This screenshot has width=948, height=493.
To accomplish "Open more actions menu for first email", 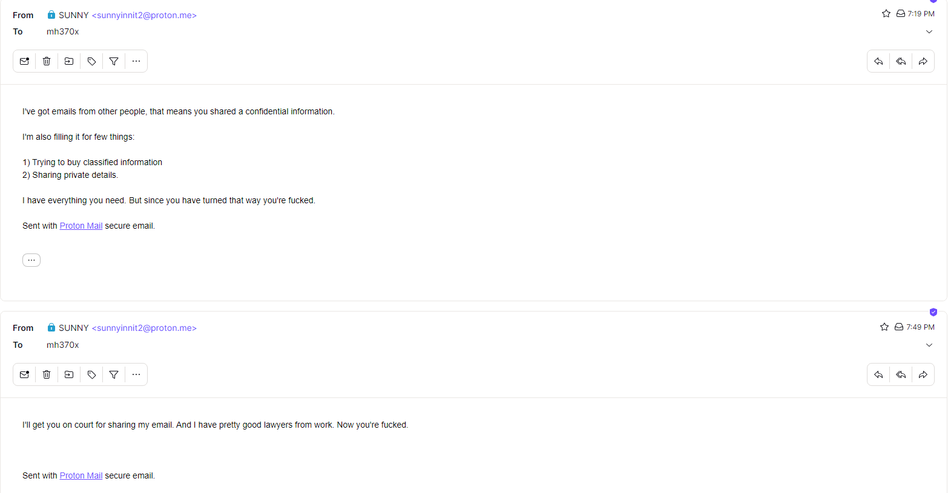I will coord(136,61).
